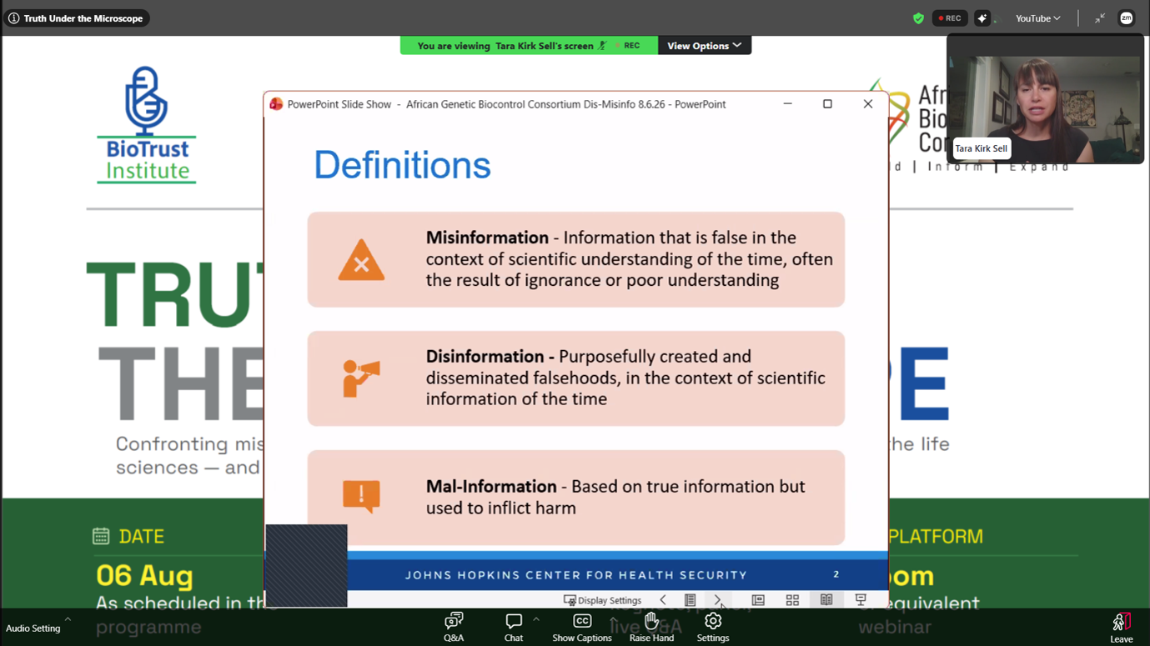Viewport: 1150px width, 646px height.
Task: Minimize the PowerPoint Slide Show window
Action: (787, 104)
